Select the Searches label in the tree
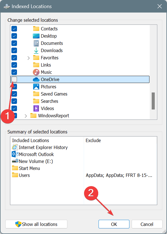The image size is (167, 234). [50, 101]
